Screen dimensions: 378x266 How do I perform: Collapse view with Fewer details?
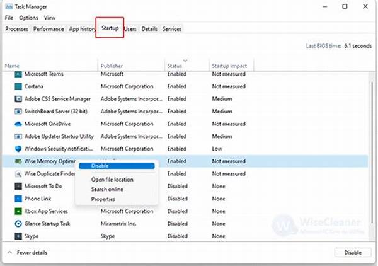tap(28, 253)
